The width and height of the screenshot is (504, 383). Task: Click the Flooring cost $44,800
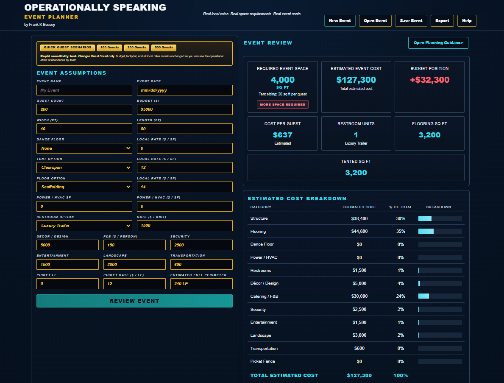[x=359, y=231]
